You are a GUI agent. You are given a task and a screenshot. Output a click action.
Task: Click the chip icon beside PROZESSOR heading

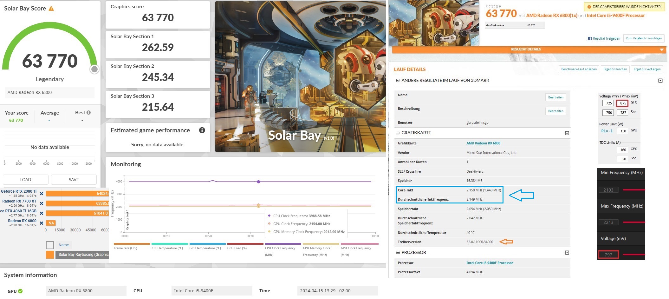click(x=398, y=253)
